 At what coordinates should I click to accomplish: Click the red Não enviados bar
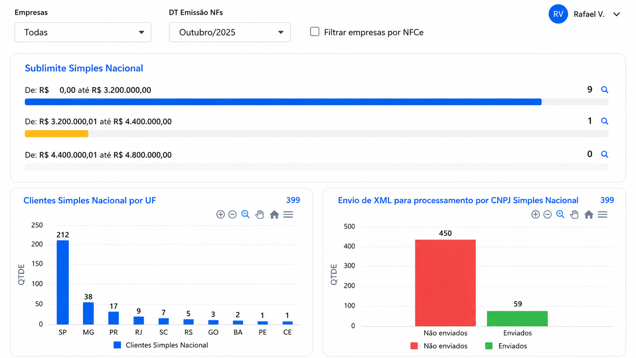[445, 283]
